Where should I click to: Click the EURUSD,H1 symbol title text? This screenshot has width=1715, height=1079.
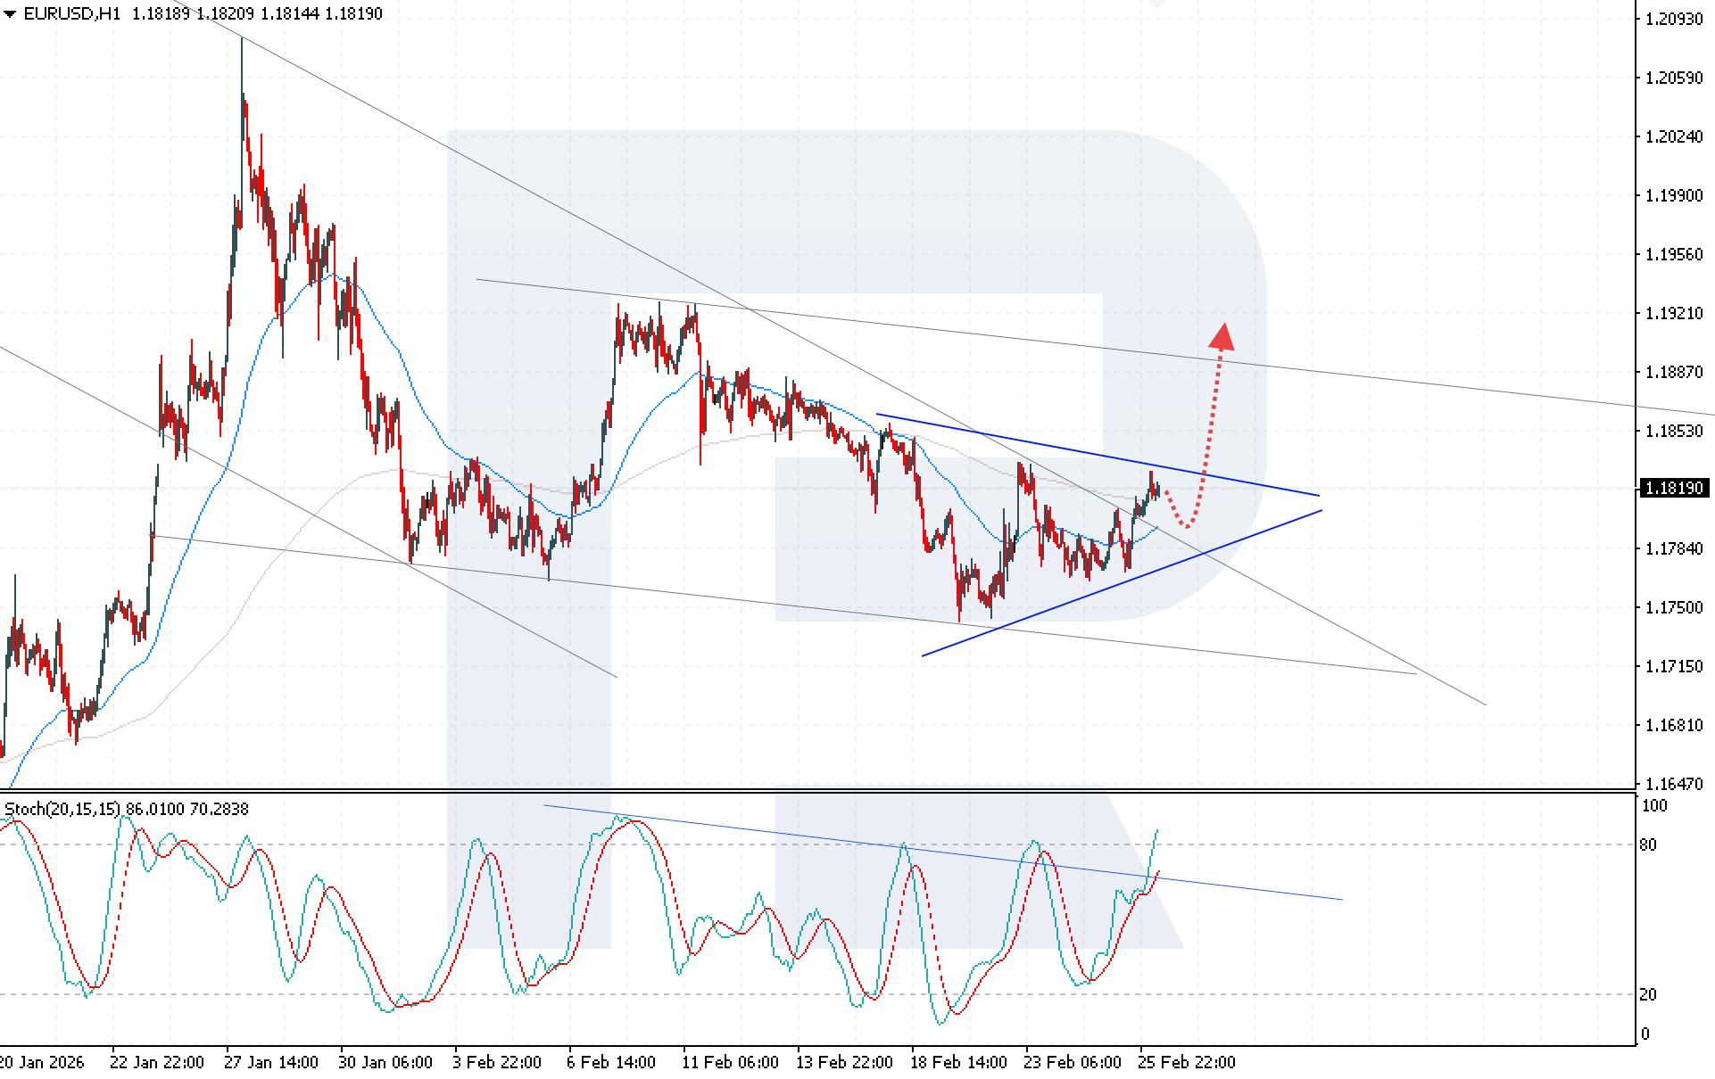point(71,14)
